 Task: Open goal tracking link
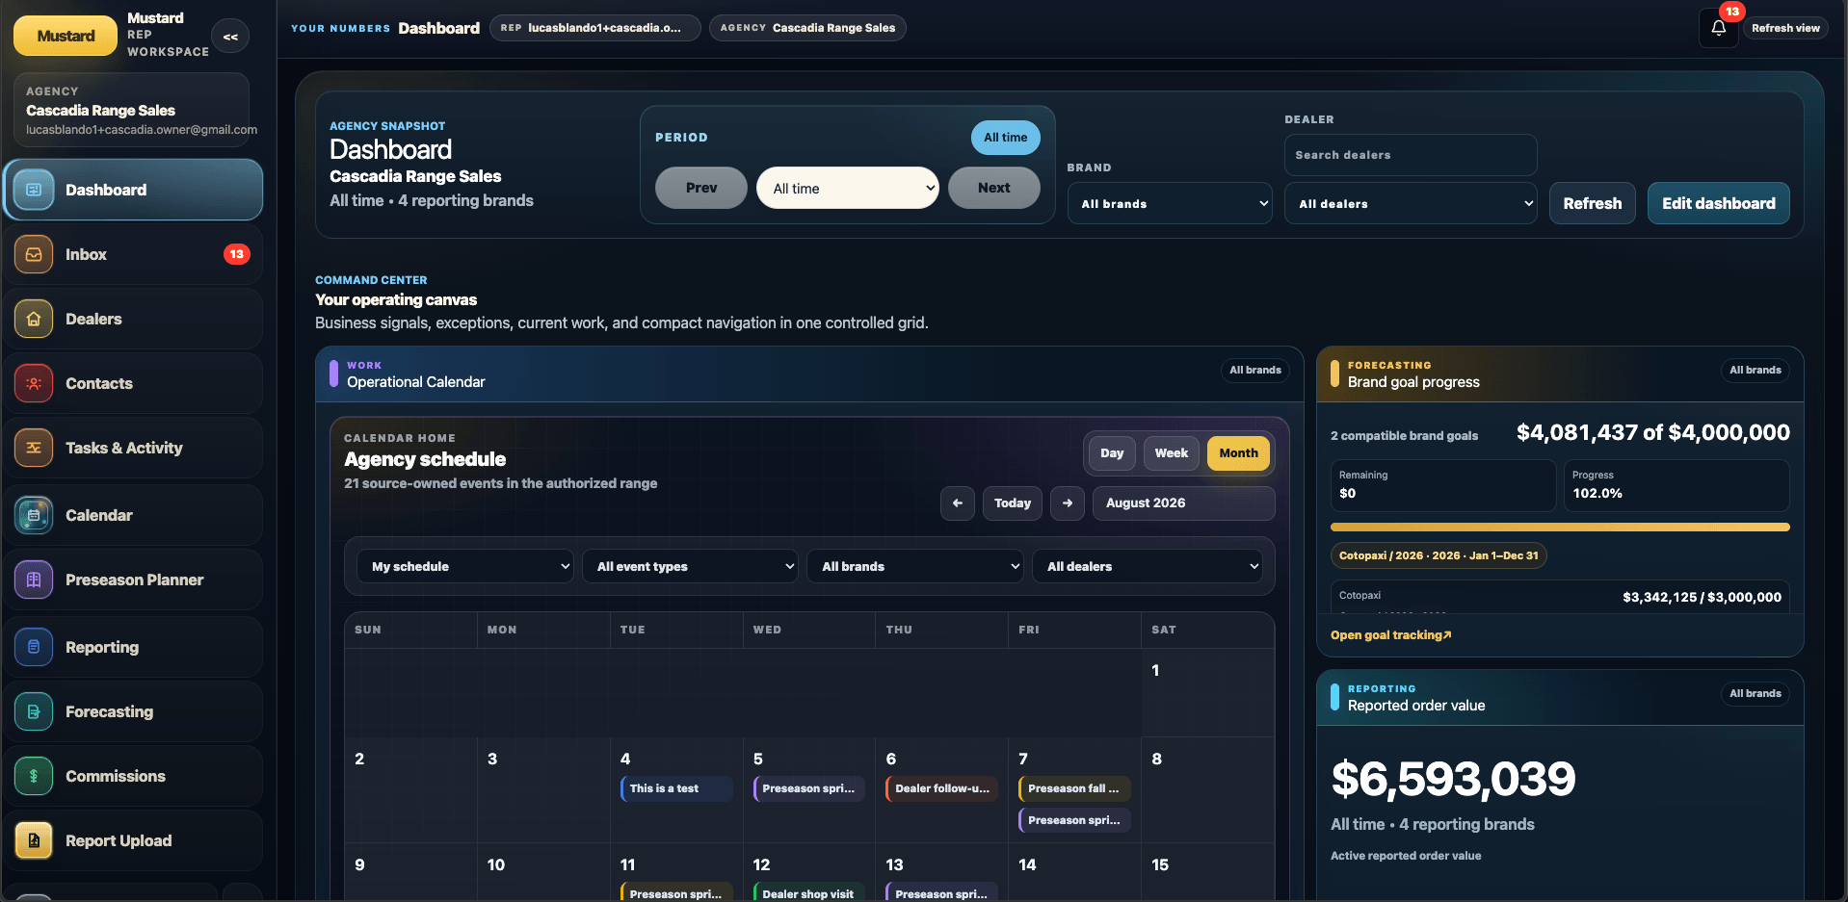(x=1390, y=635)
